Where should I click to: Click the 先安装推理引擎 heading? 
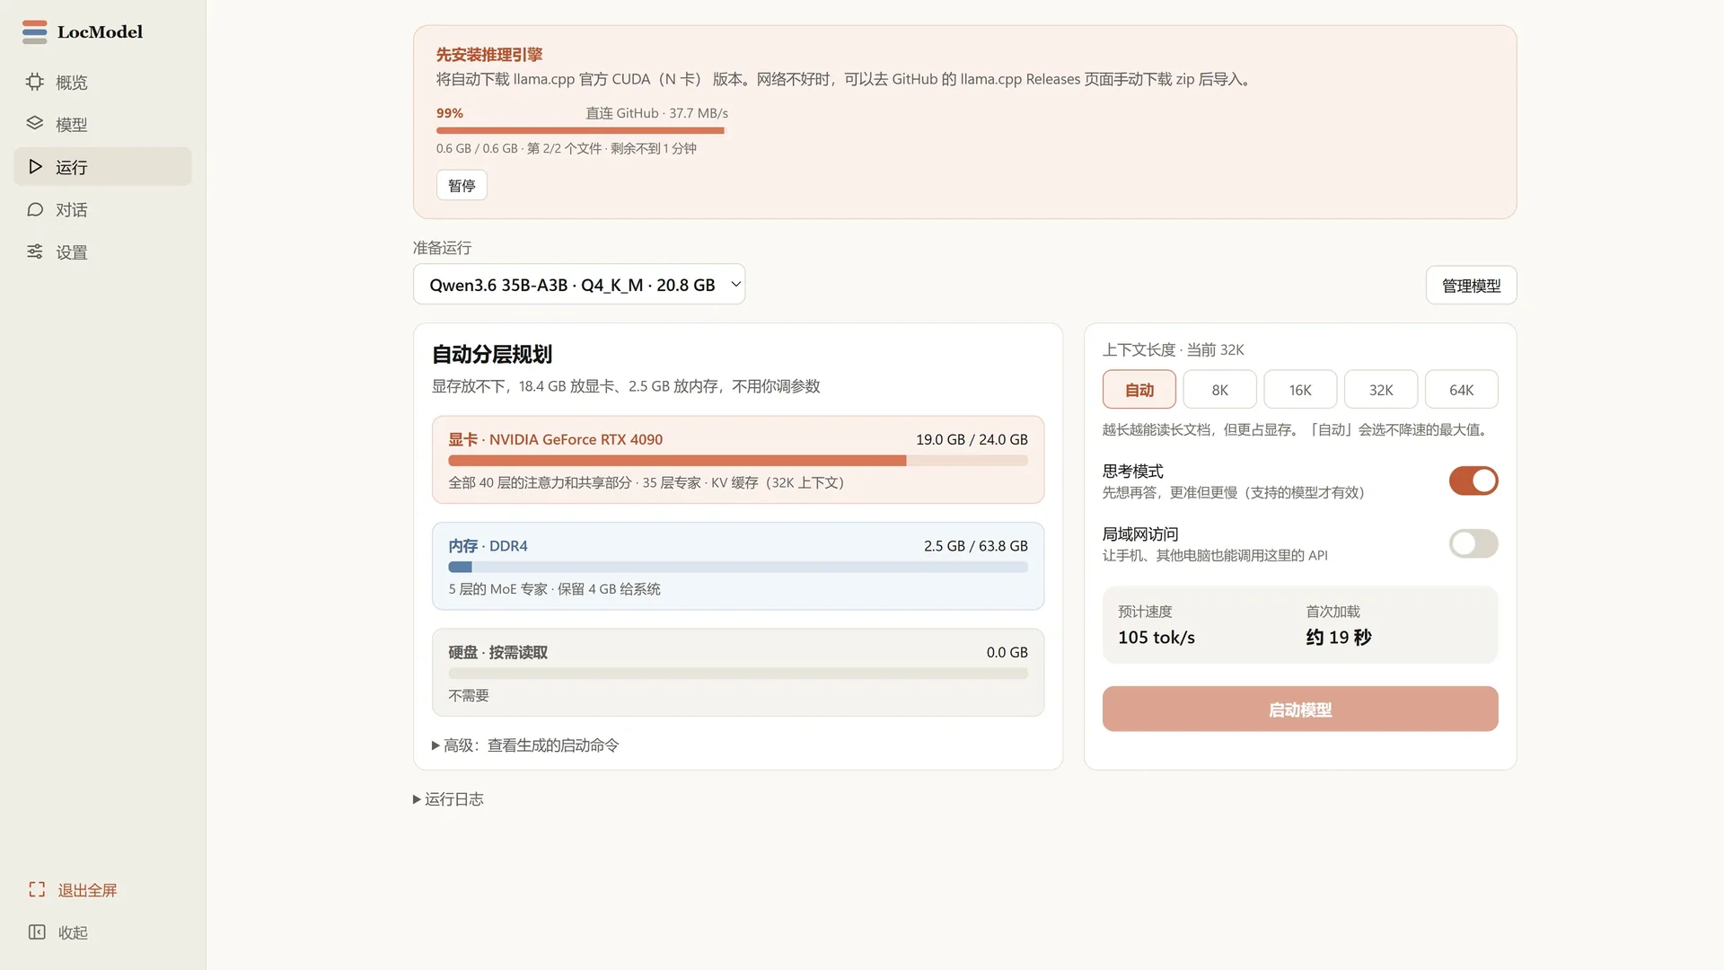489,55
